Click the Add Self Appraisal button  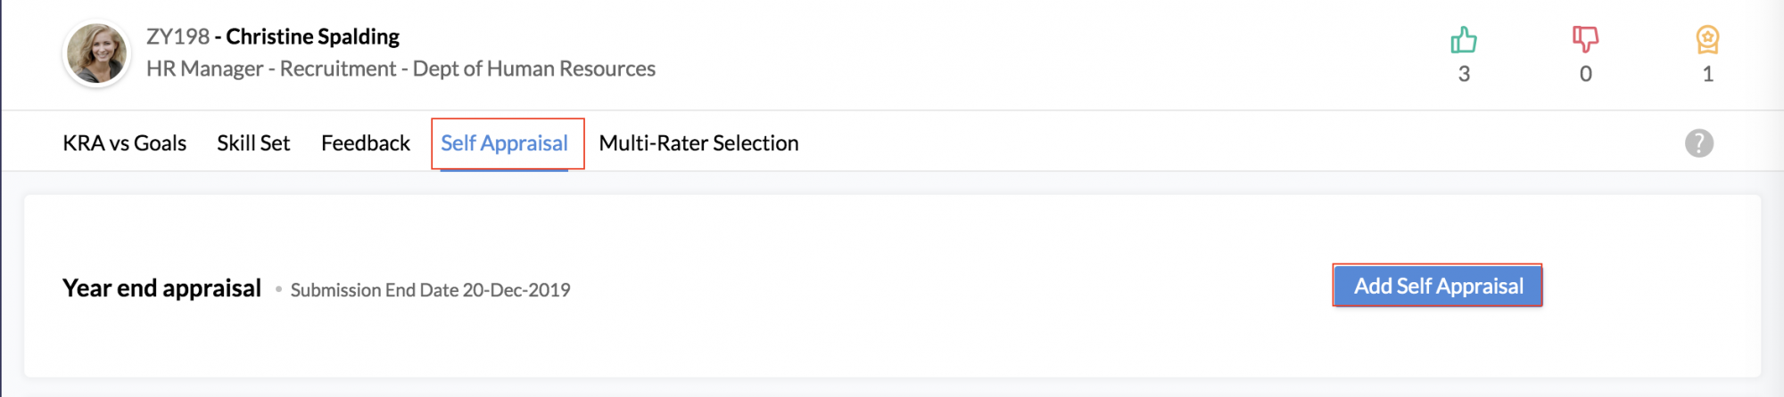click(1438, 286)
